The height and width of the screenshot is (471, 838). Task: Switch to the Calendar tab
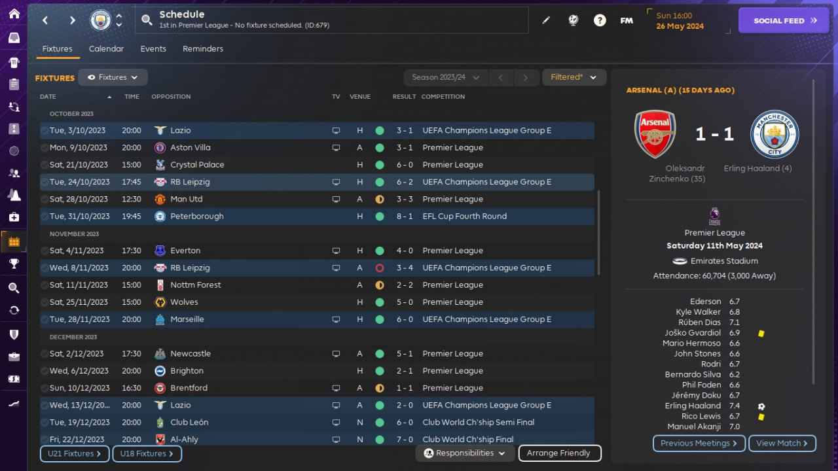tap(106, 49)
